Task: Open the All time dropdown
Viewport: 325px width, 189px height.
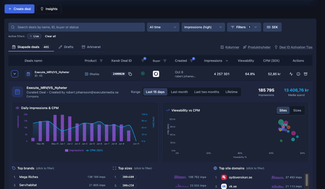Action: pyautogui.click(x=163, y=27)
